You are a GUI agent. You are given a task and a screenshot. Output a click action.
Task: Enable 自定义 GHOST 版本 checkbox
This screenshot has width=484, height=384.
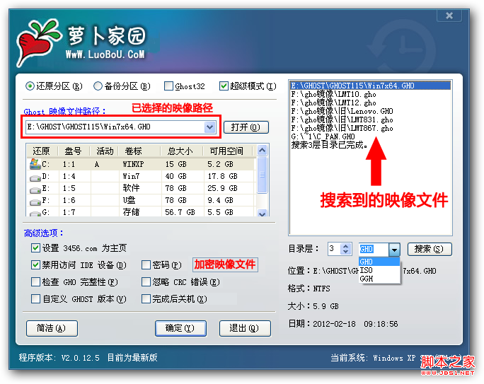[x=36, y=298]
